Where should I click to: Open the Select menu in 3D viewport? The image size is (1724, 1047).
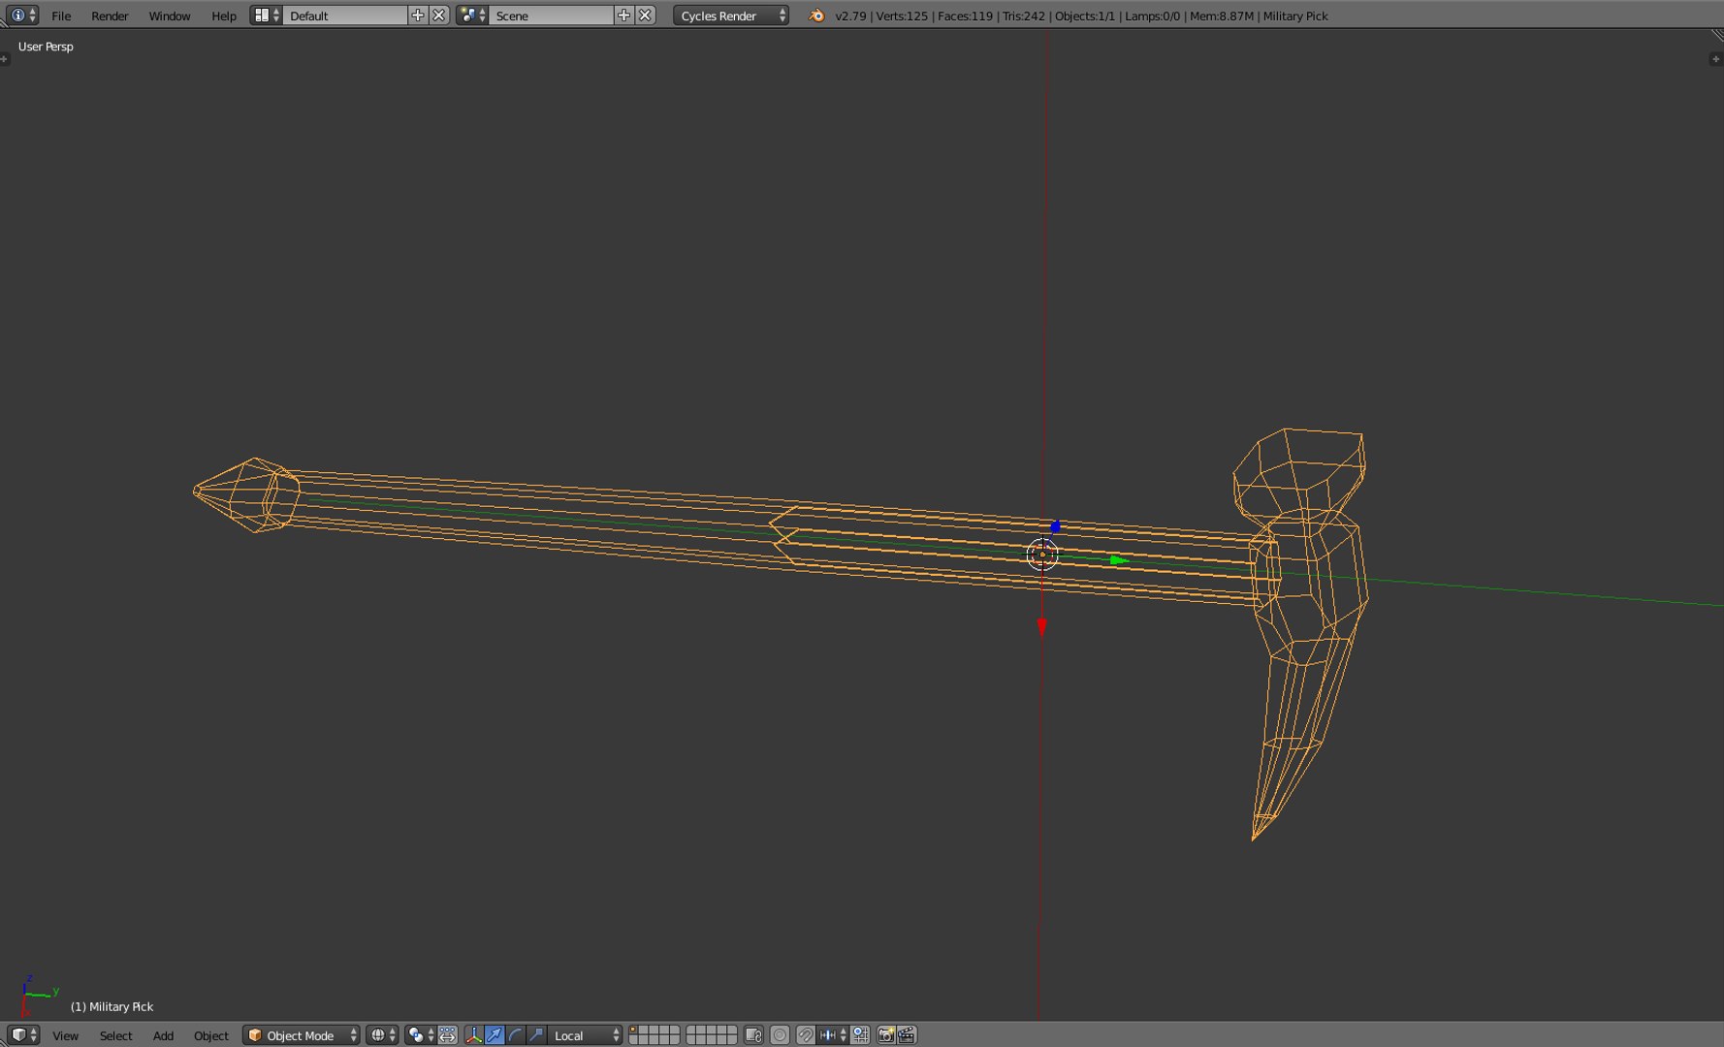[115, 1035]
